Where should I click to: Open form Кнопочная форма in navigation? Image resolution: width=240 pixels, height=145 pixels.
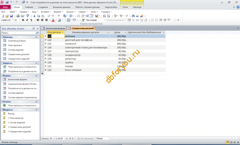(x=17, y=80)
